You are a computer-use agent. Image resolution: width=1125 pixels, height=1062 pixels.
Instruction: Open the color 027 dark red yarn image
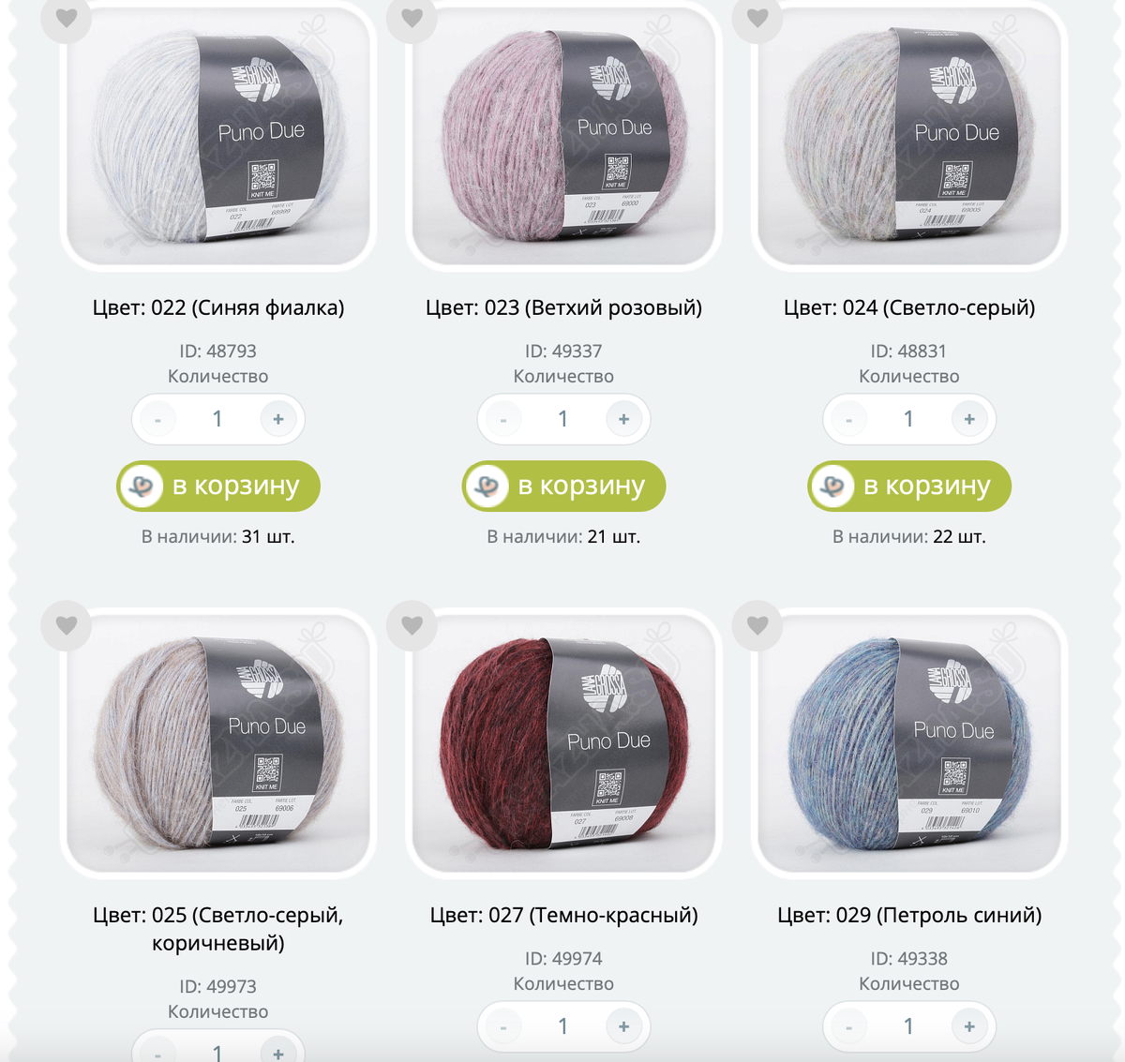click(x=563, y=742)
